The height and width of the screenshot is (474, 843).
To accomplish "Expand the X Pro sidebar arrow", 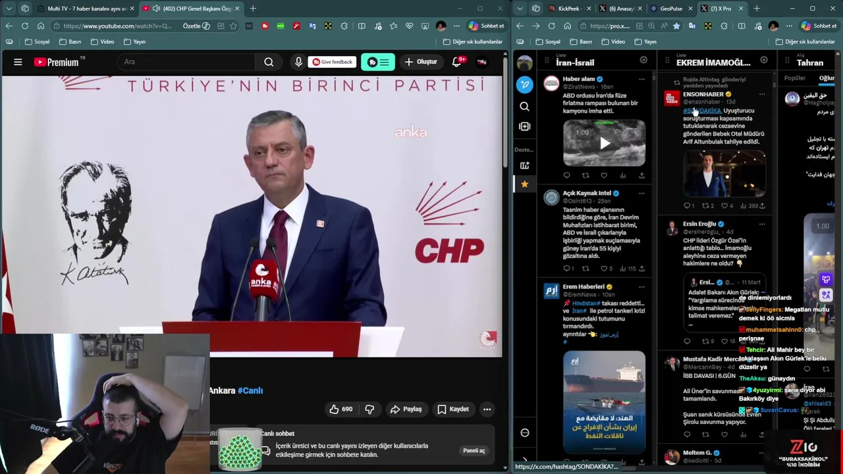I will [x=524, y=460].
